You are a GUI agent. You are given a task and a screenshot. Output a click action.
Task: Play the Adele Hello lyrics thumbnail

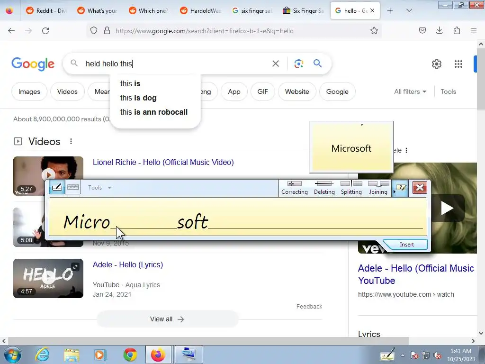pyautogui.click(x=48, y=278)
